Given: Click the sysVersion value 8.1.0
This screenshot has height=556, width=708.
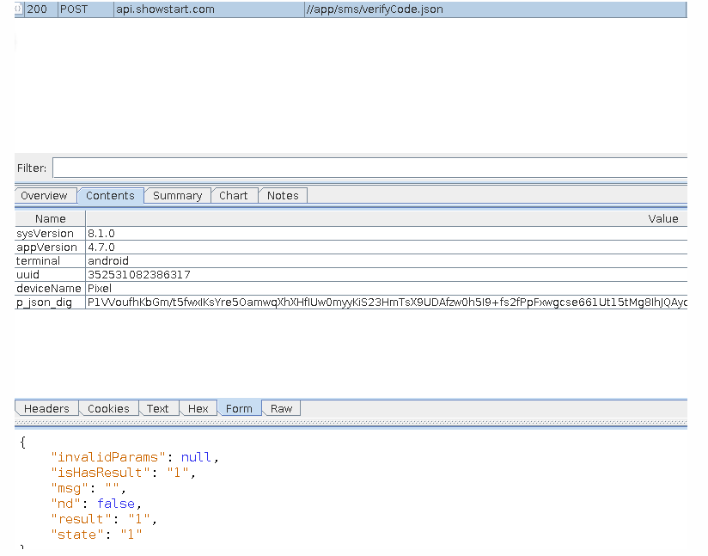Looking at the screenshot, I should 101,234.
